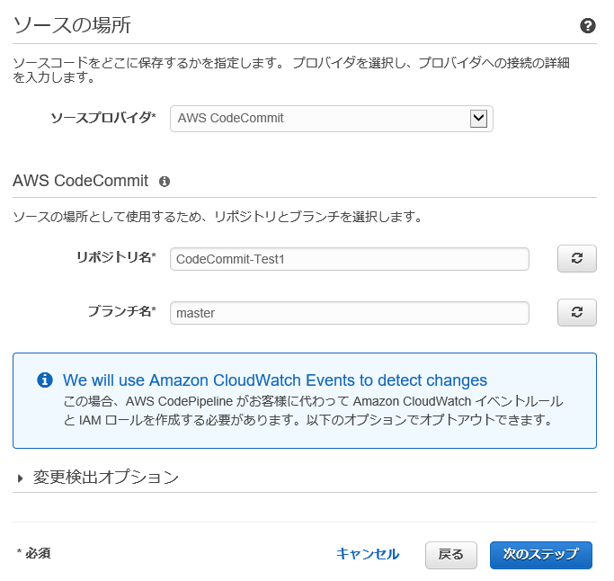Expand the 変更検出オプション triangle
Screen dimensions: 614x581
pyautogui.click(x=21, y=478)
